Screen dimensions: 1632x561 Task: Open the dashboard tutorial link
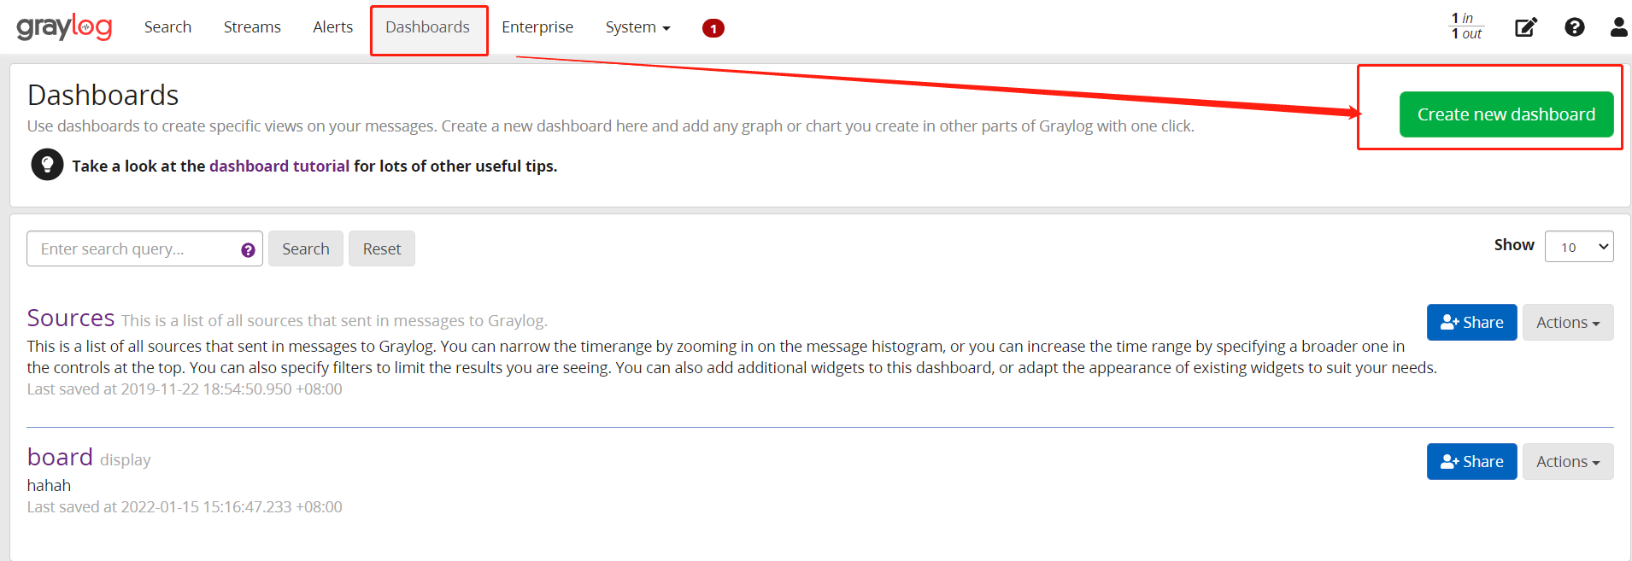279,166
